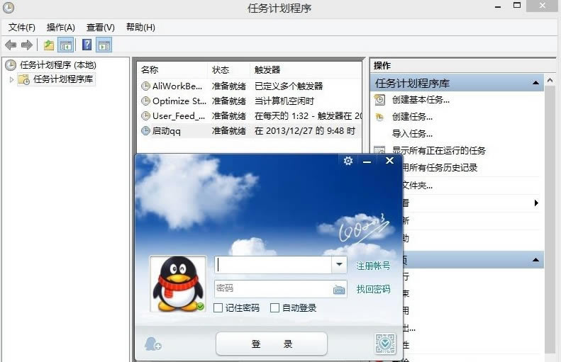Click the 密码 input field
This screenshot has height=362, width=561.
point(273,289)
